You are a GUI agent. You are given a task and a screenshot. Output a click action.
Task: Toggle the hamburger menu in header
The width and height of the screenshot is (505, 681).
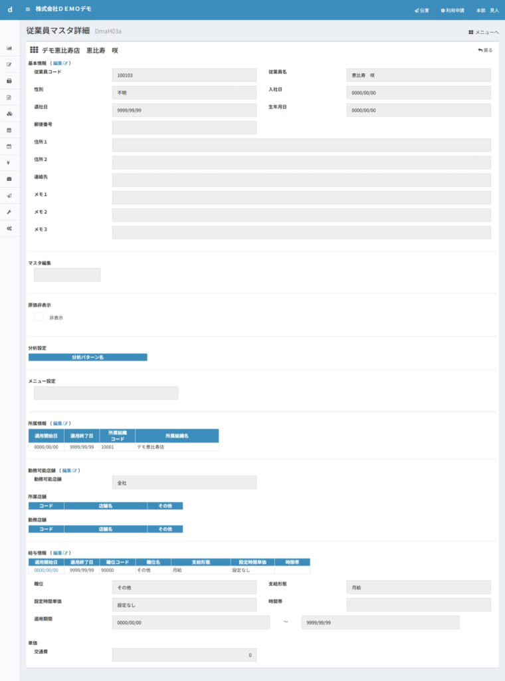pyautogui.click(x=27, y=10)
